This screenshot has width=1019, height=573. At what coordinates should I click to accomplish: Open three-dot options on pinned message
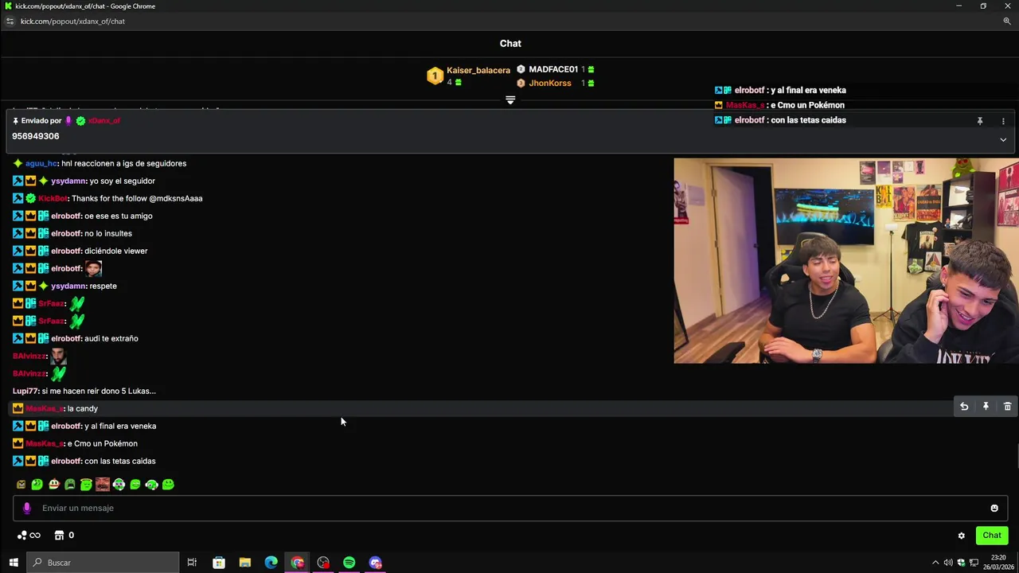pyautogui.click(x=1003, y=121)
